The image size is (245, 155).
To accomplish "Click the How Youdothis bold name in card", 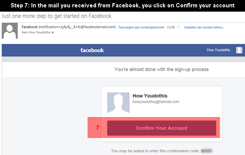I will [150, 96].
